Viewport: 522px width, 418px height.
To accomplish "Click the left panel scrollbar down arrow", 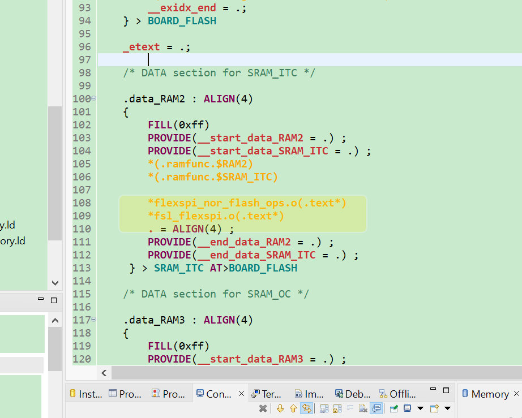I will pyautogui.click(x=55, y=283).
